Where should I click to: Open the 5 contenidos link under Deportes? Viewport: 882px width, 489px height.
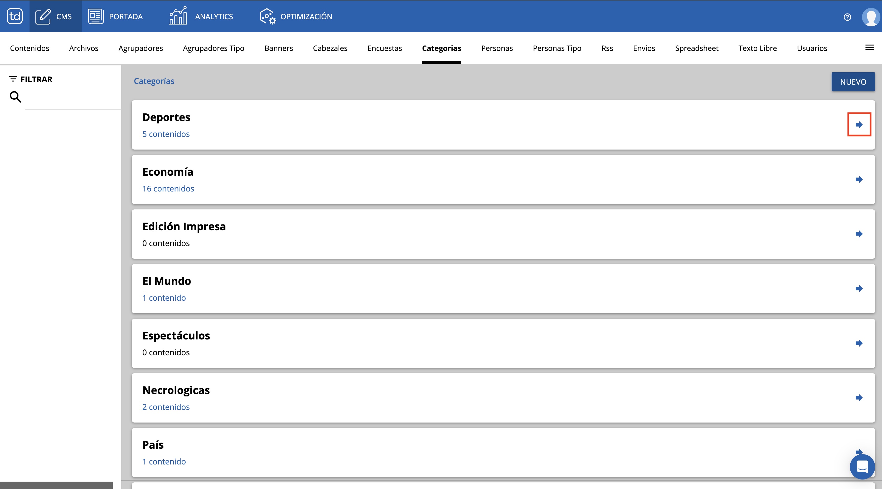point(166,134)
